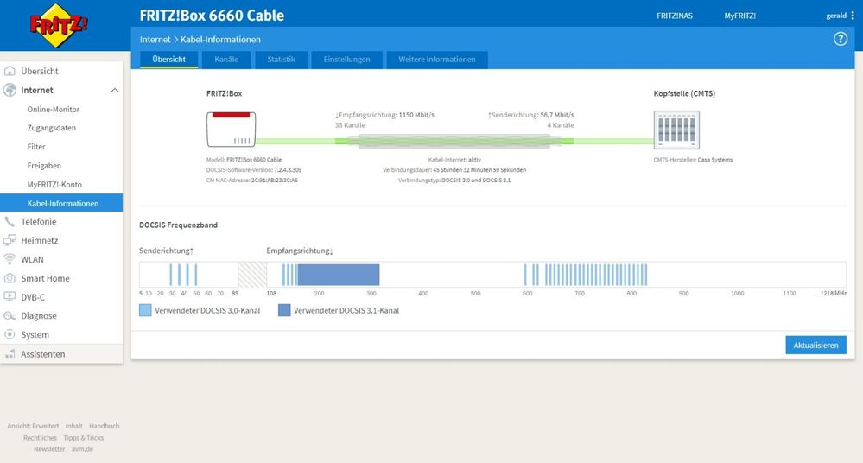Click the 4 Kanäle label
Screen dimensions: 863x463
coord(561,125)
